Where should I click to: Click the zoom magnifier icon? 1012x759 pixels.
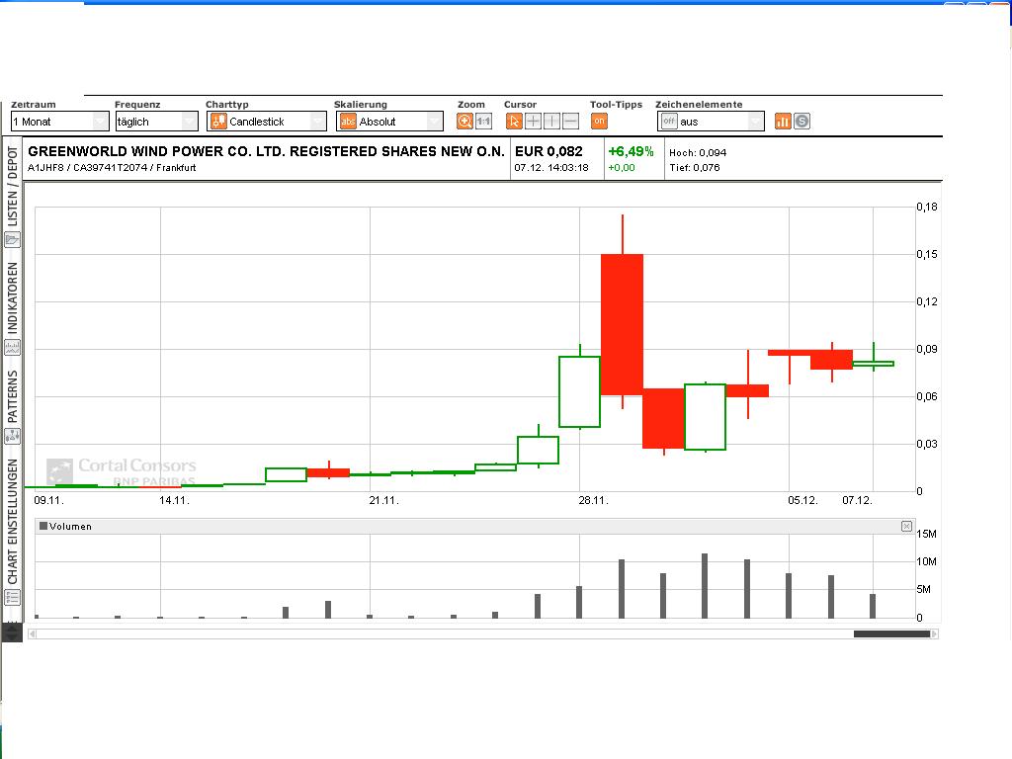pyautogui.click(x=464, y=122)
